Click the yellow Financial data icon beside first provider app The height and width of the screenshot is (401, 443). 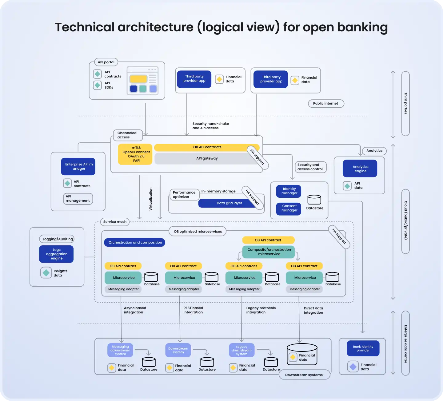[x=219, y=79]
